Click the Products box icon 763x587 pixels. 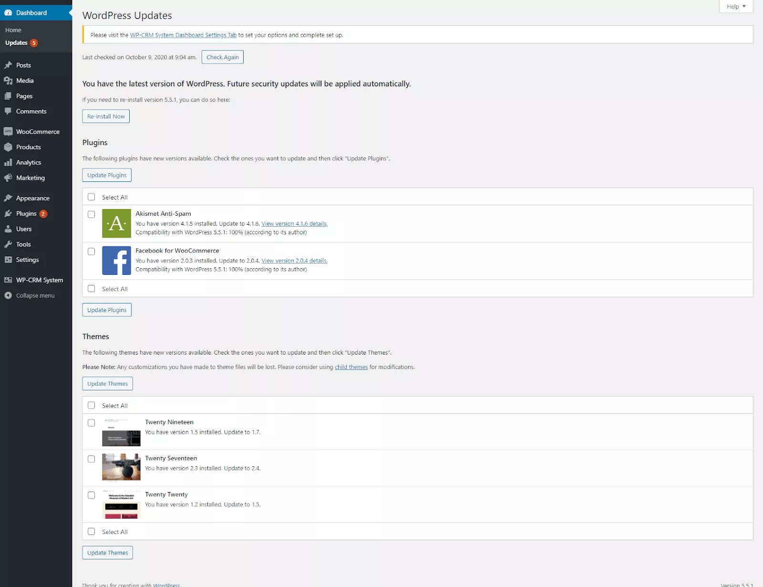[x=8, y=147]
